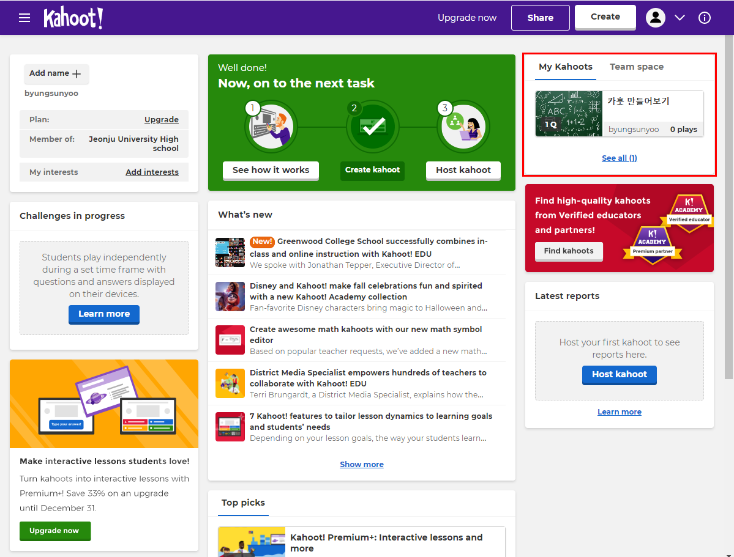The width and height of the screenshot is (734, 557).
Task: Click the interactive lessons banner image
Action: click(104, 404)
